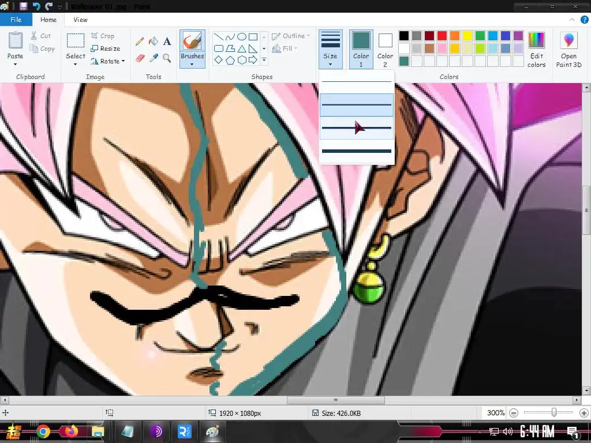Screen dimensions: 591x443
Task: Collapse the ribbon chevron
Action: tap(572, 20)
